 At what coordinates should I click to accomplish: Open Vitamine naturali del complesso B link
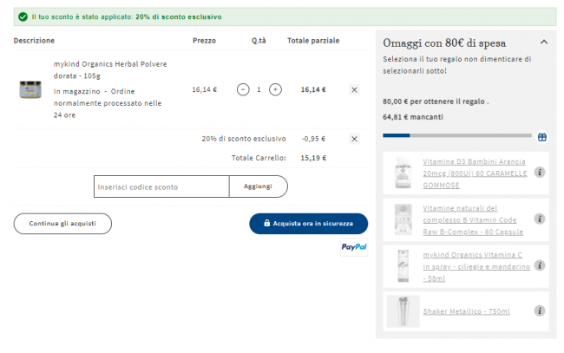point(473,220)
